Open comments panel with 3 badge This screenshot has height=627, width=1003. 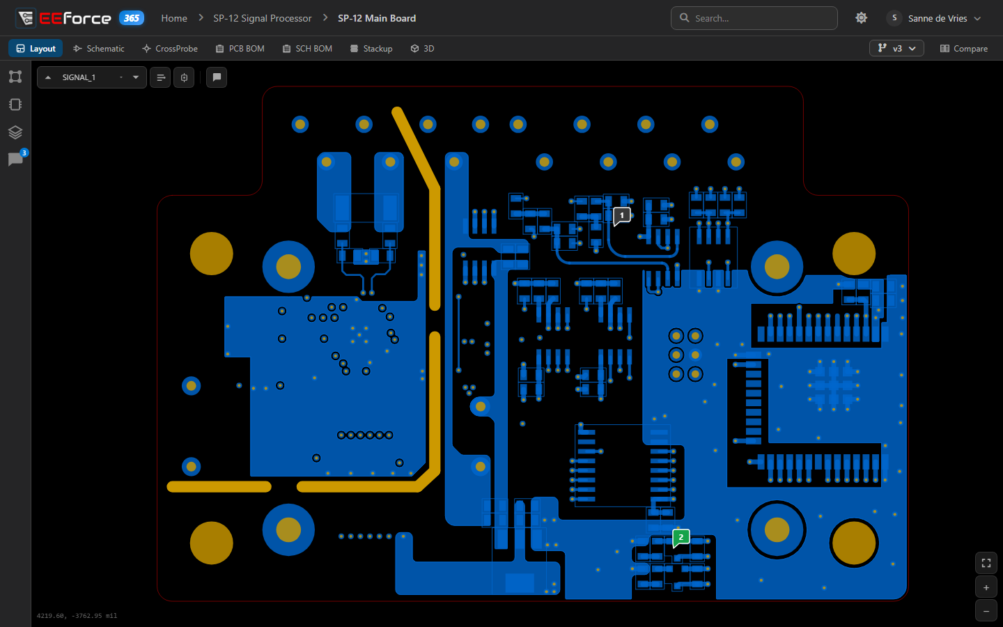point(15,160)
